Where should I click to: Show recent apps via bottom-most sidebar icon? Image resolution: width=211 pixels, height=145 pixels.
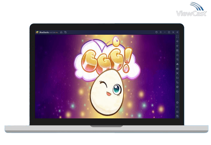point(177,116)
